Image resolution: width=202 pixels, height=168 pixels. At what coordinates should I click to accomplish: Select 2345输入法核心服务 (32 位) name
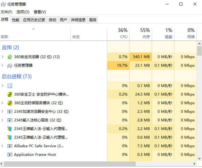pyautogui.click(x=38, y=120)
